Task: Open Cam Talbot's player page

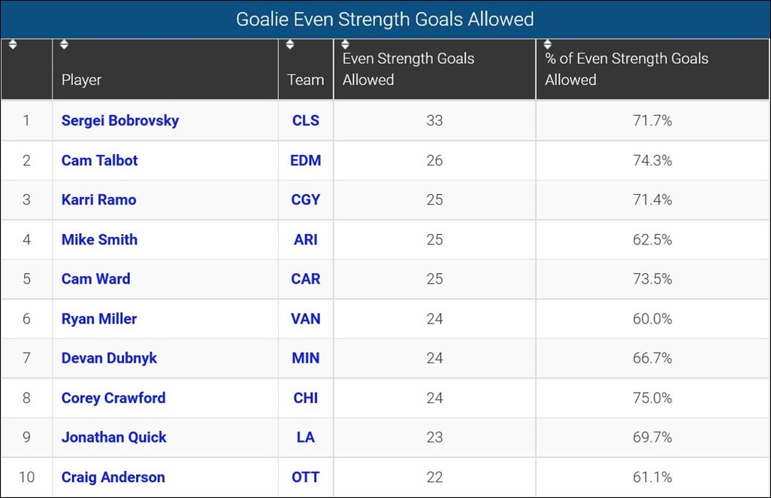Action: coord(99,160)
